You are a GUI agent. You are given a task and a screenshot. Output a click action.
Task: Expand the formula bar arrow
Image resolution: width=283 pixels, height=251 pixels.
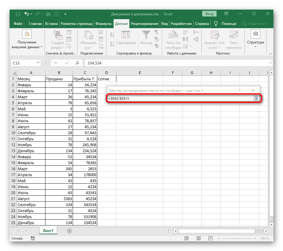tap(270, 63)
